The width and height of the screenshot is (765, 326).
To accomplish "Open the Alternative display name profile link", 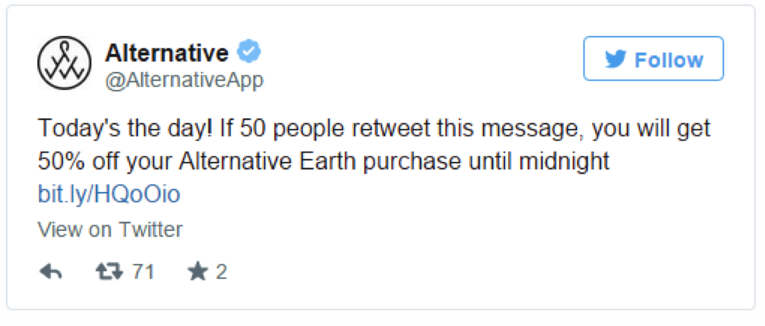I will click(x=167, y=53).
